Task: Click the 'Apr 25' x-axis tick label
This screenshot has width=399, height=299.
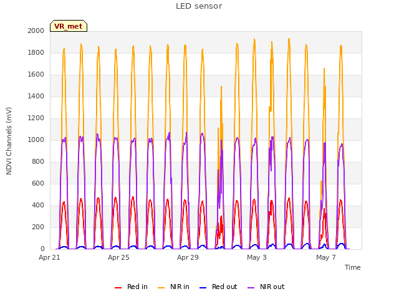Action: pos(118,257)
